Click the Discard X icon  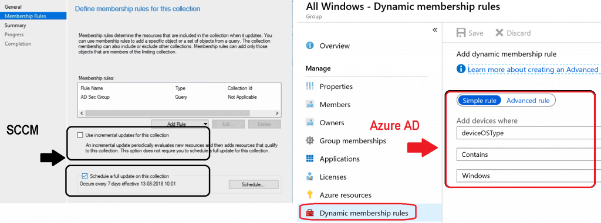[499, 33]
